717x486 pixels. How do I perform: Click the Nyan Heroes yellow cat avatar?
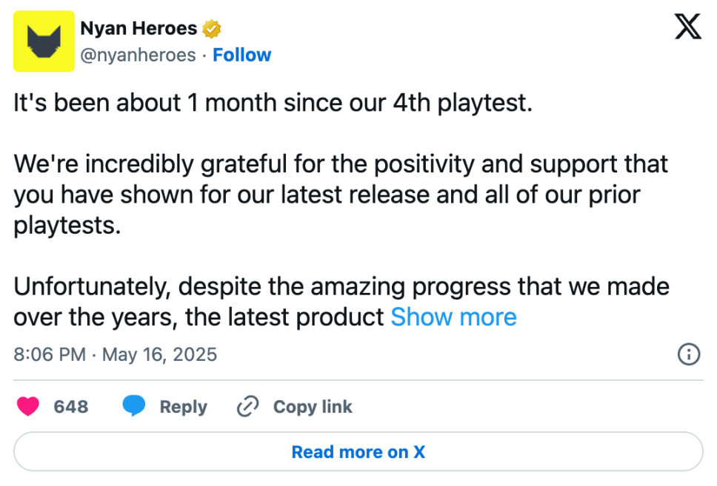(44, 41)
